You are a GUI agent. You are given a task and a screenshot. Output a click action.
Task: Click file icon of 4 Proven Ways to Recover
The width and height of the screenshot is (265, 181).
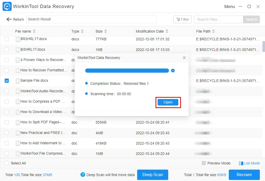pyautogui.click(x=18, y=60)
